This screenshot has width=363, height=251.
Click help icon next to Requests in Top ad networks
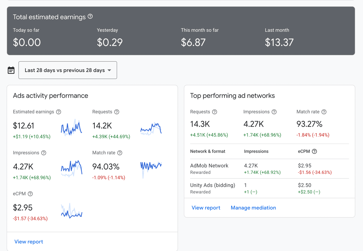tap(214, 112)
